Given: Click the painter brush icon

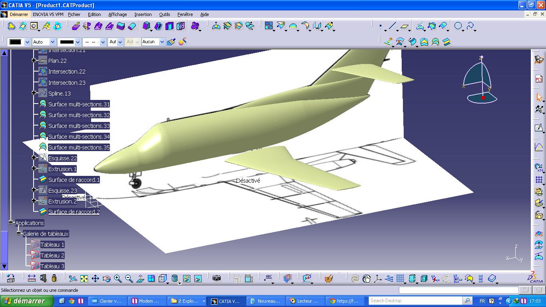Looking at the screenshot, I should [x=171, y=42].
